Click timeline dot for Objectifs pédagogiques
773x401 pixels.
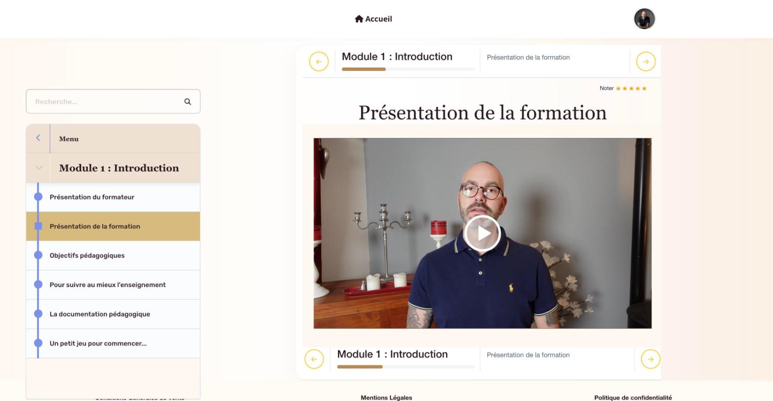[x=38, y=255]
